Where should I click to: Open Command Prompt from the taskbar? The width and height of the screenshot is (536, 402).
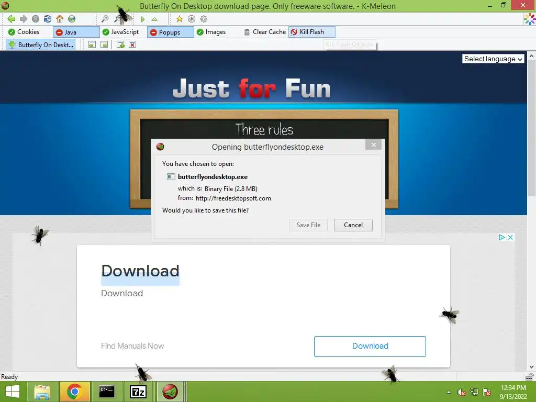pos(107,392)
